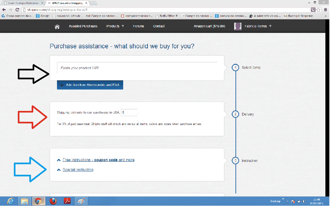Click the home icon in the navigation bar
330x206 pixels.
click(57, 26)
